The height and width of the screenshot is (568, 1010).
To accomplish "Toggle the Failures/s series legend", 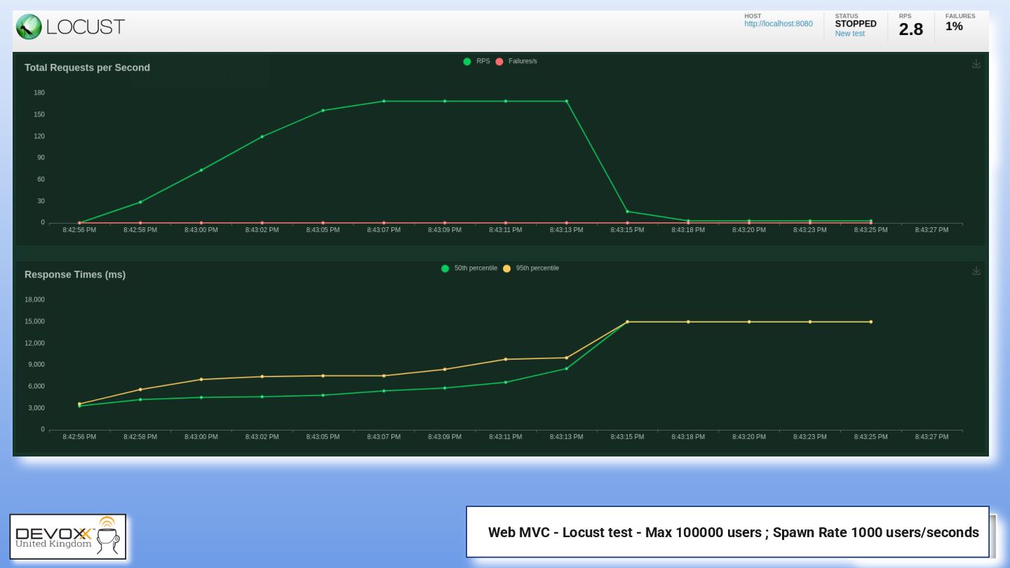I will 516,62.
